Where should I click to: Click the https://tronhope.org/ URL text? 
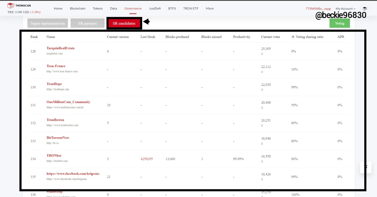click(58, 89)
